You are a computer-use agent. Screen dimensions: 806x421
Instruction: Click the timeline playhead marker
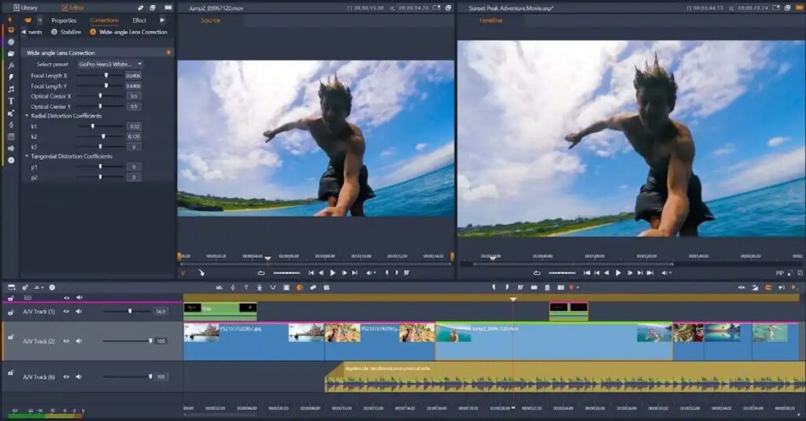tap(513, 299)
